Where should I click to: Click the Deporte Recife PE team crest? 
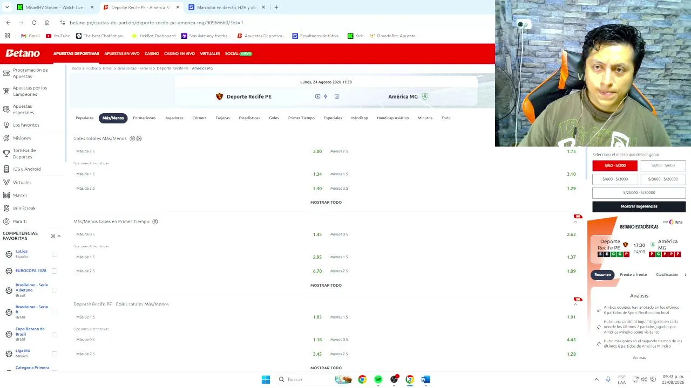219,96
